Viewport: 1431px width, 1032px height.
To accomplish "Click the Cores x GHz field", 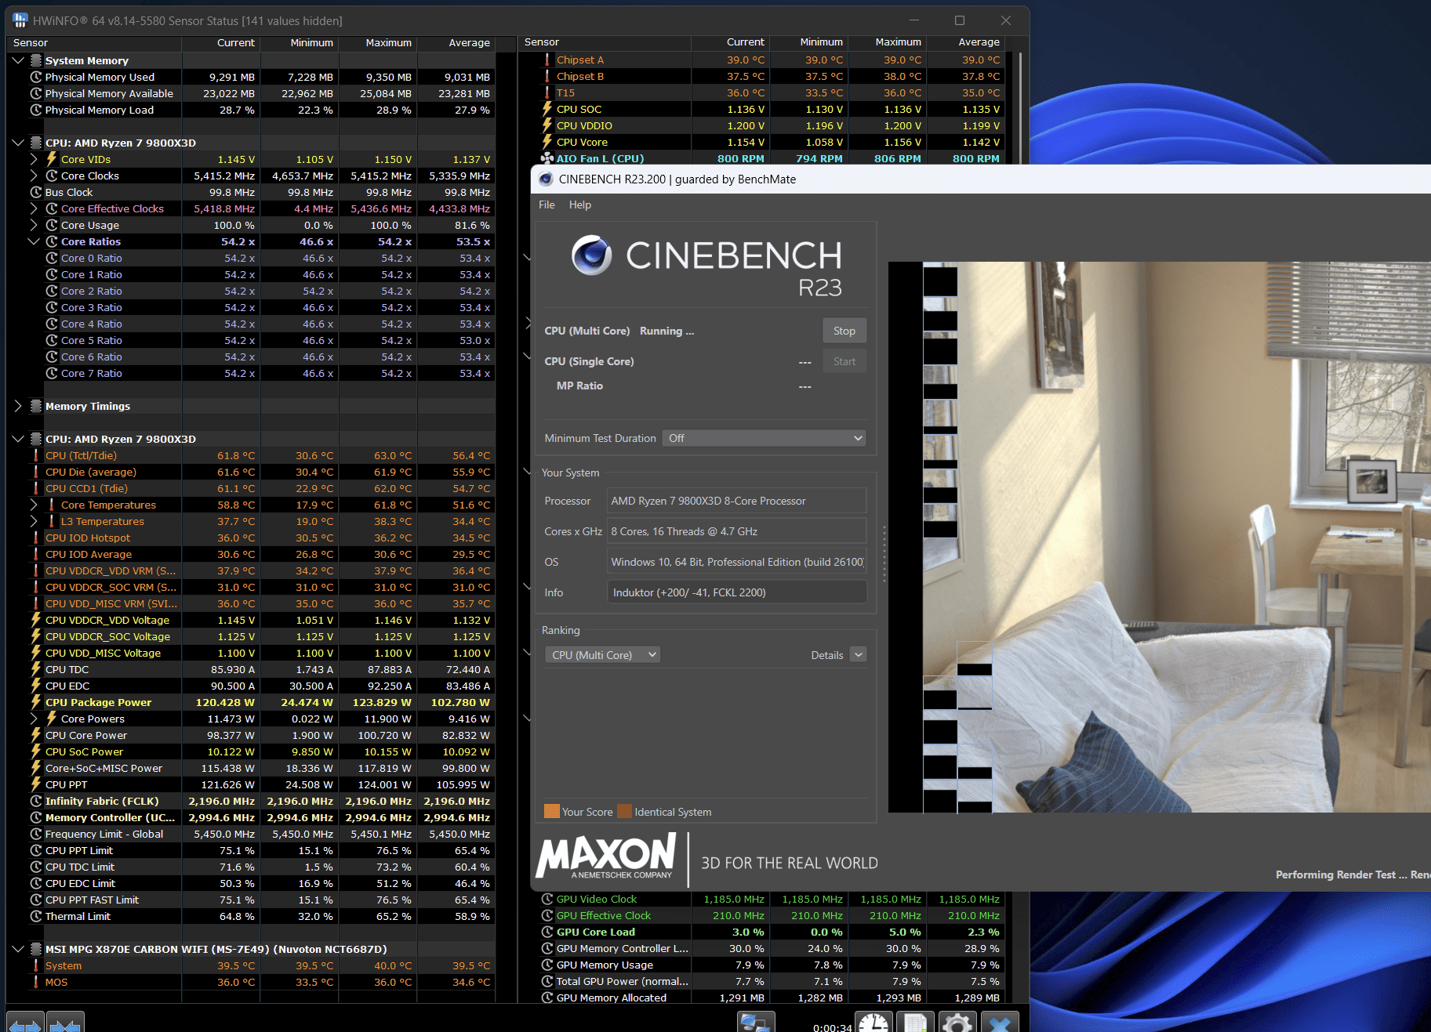I will pos(736,531).
